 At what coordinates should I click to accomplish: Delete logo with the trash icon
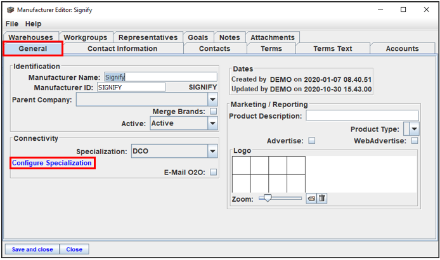(x=322, y=198)
